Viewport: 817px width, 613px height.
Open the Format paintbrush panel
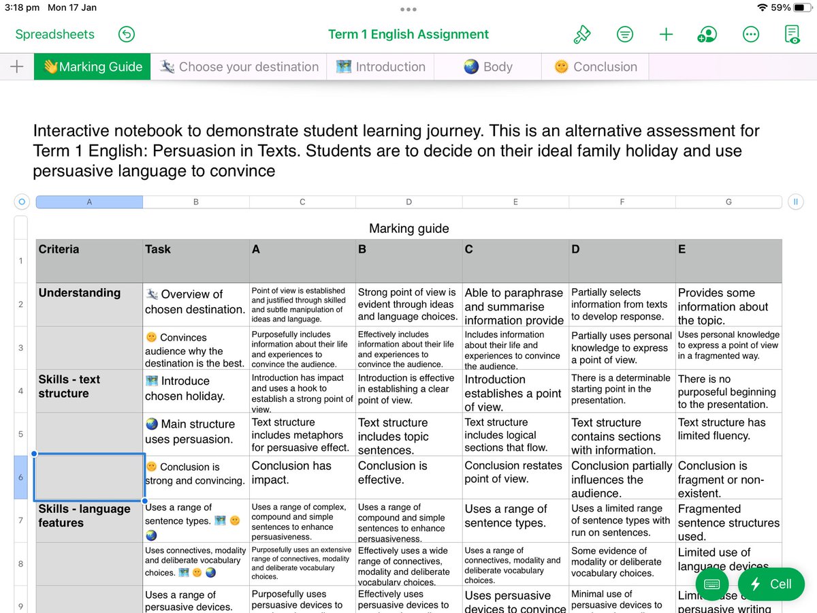coord(581,35)
